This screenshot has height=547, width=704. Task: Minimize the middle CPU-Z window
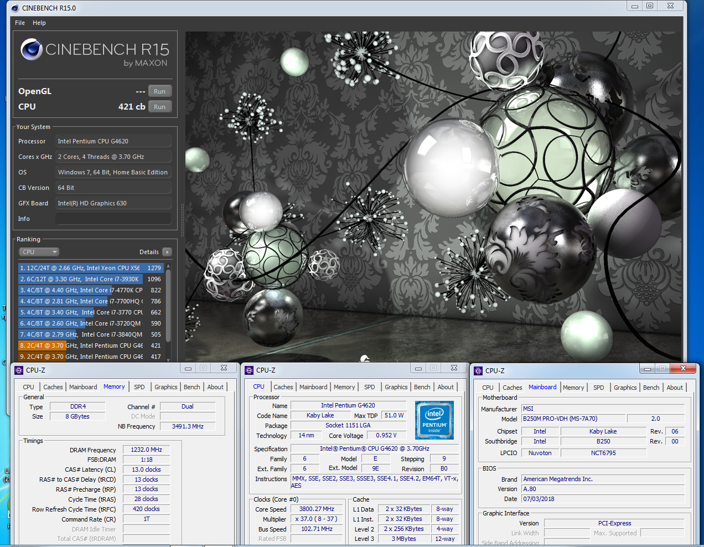point(418,368)
